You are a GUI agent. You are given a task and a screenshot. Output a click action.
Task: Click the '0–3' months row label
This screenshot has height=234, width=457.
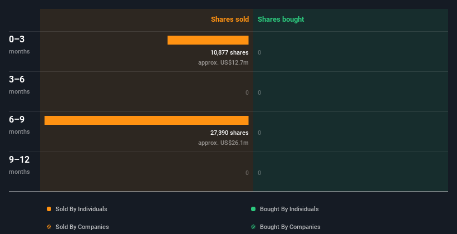(17, 39)
